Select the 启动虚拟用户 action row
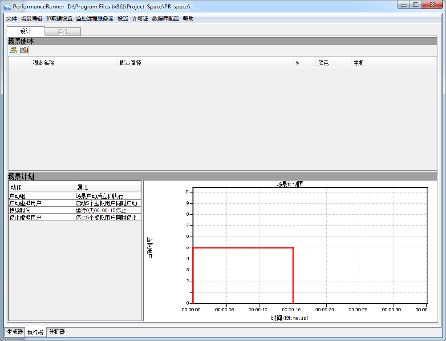The image size is (446, 341). pos(41,203)
